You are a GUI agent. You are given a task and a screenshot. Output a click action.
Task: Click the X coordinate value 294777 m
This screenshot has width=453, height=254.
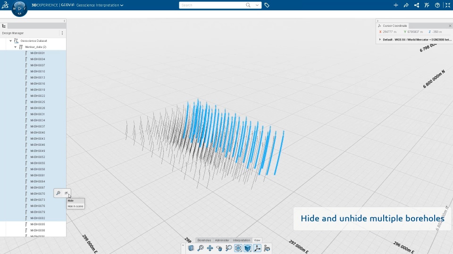pyautogui.click(x=389, y=32)
